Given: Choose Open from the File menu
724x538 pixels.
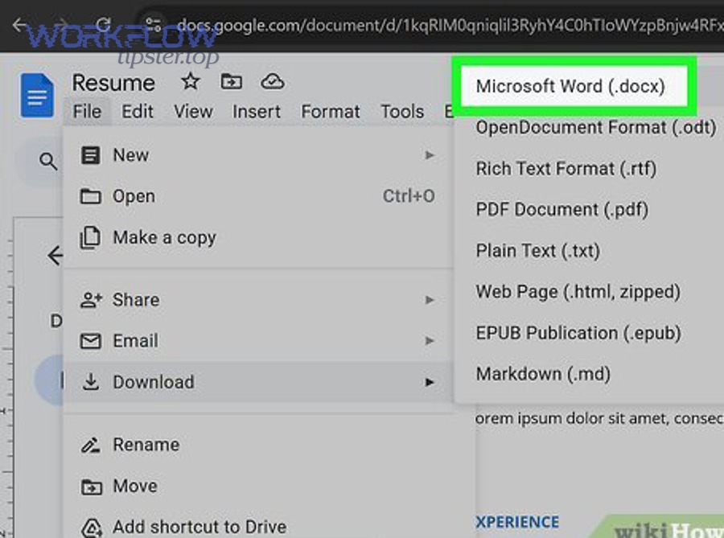Looking at the screenshot, I should (257, 196).
